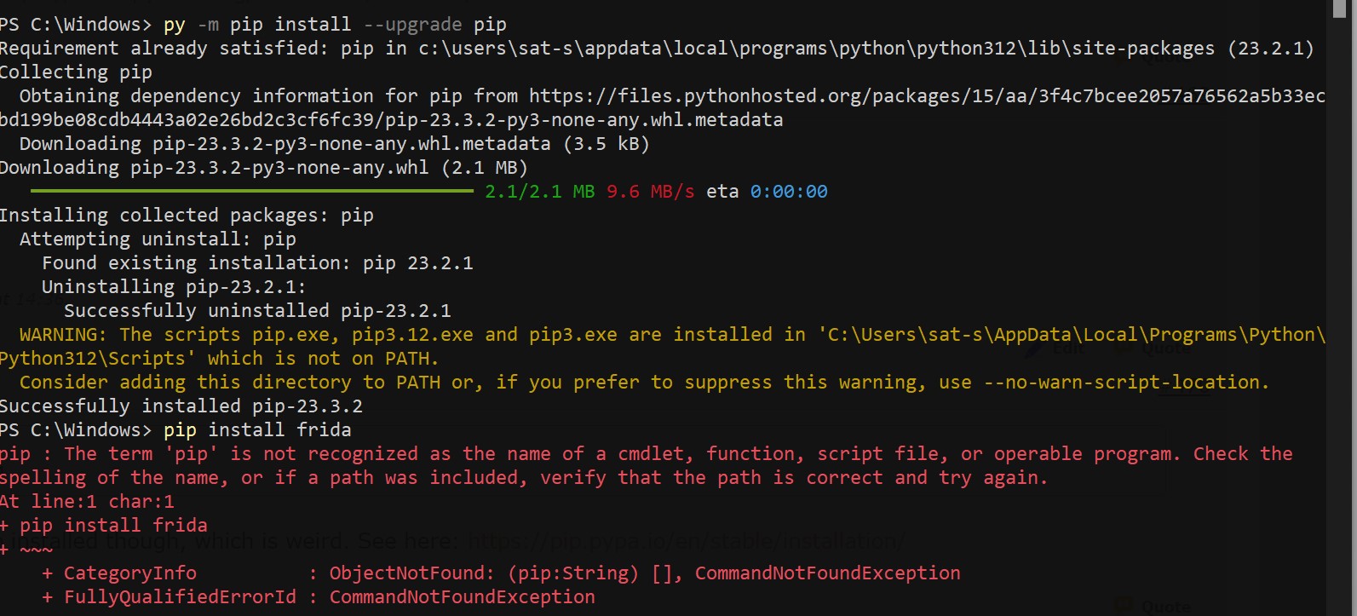This screenshot has width=1357, height=616.
Task: Click the faint pip.pypa.io installation link
Action: click(x=687, y=540)
